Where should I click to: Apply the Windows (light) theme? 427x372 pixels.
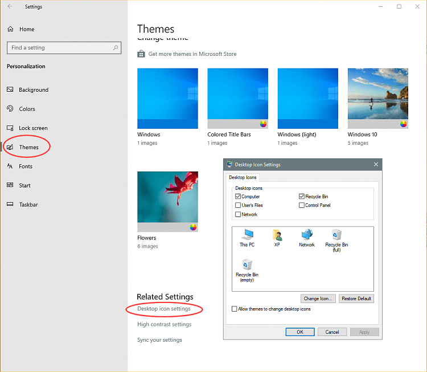(x=307, y=99)
